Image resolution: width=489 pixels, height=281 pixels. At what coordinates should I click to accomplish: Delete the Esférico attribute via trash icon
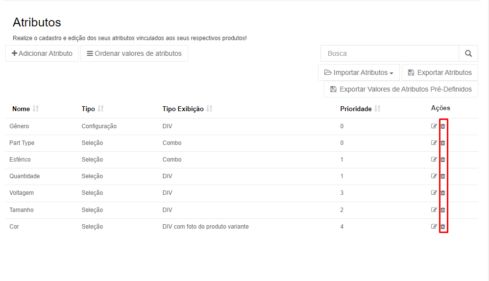tap(443, 160)
